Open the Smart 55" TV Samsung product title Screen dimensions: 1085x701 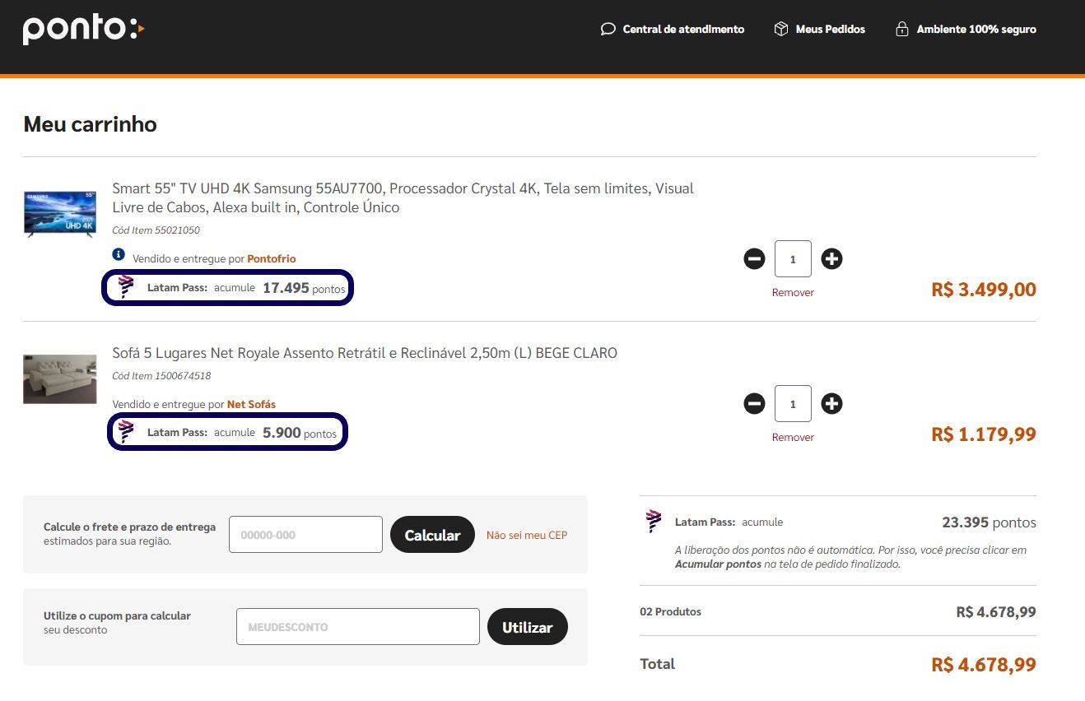403,197
